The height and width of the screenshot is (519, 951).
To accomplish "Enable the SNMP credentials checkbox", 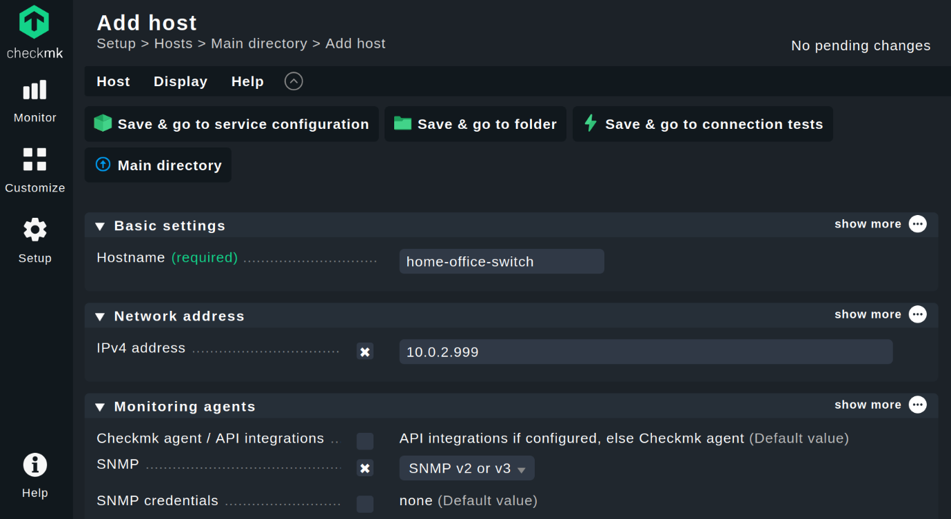I will tap(365, 504).
